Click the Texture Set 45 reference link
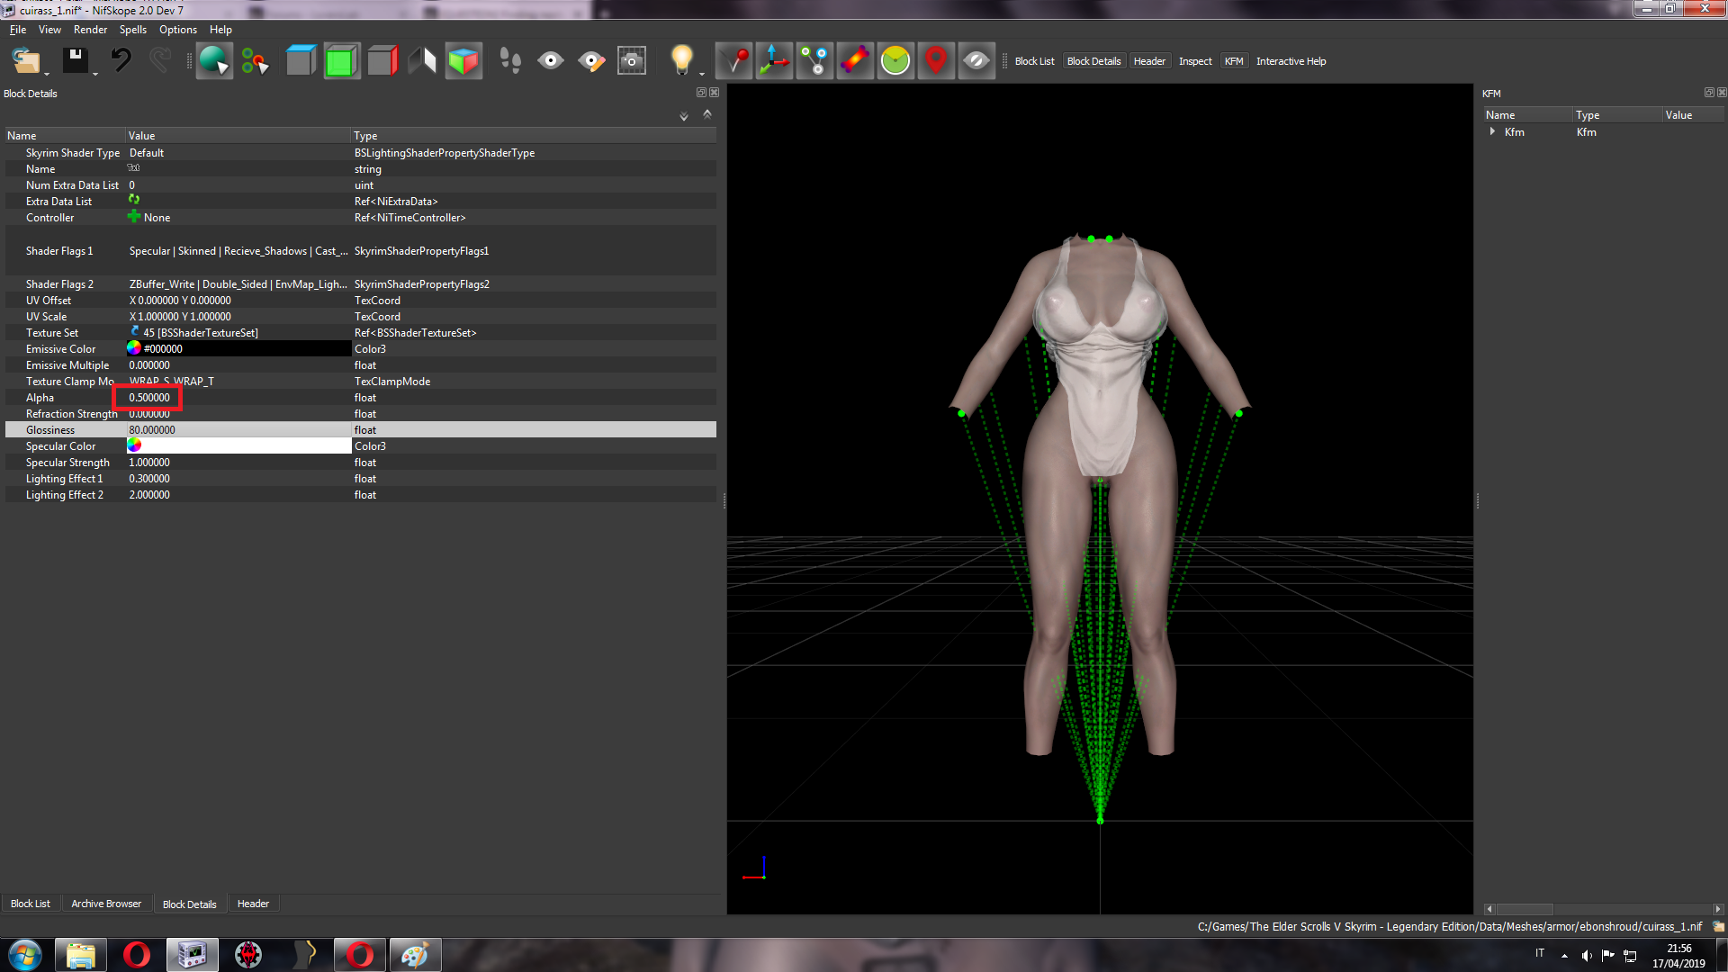Viewport: 1728px width, 972px height. [x=200, y=333]
